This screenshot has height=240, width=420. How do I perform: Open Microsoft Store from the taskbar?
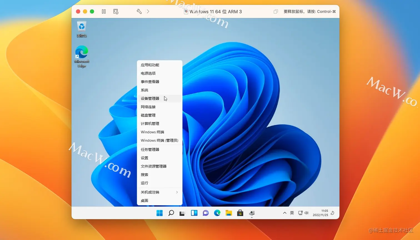click(x=240, y=213)
